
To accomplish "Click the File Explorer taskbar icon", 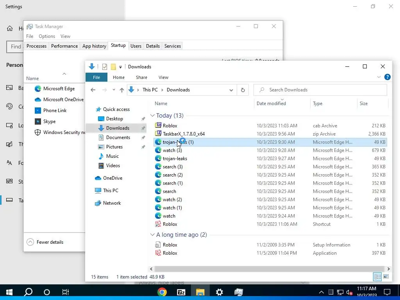I will click(x=200, y=292).
